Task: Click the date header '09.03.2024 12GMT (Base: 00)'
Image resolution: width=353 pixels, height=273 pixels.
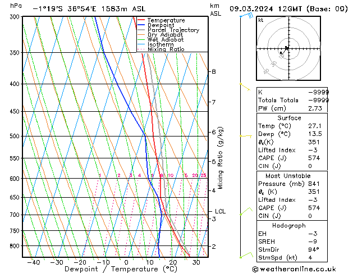Action: (x=288, y=9)
